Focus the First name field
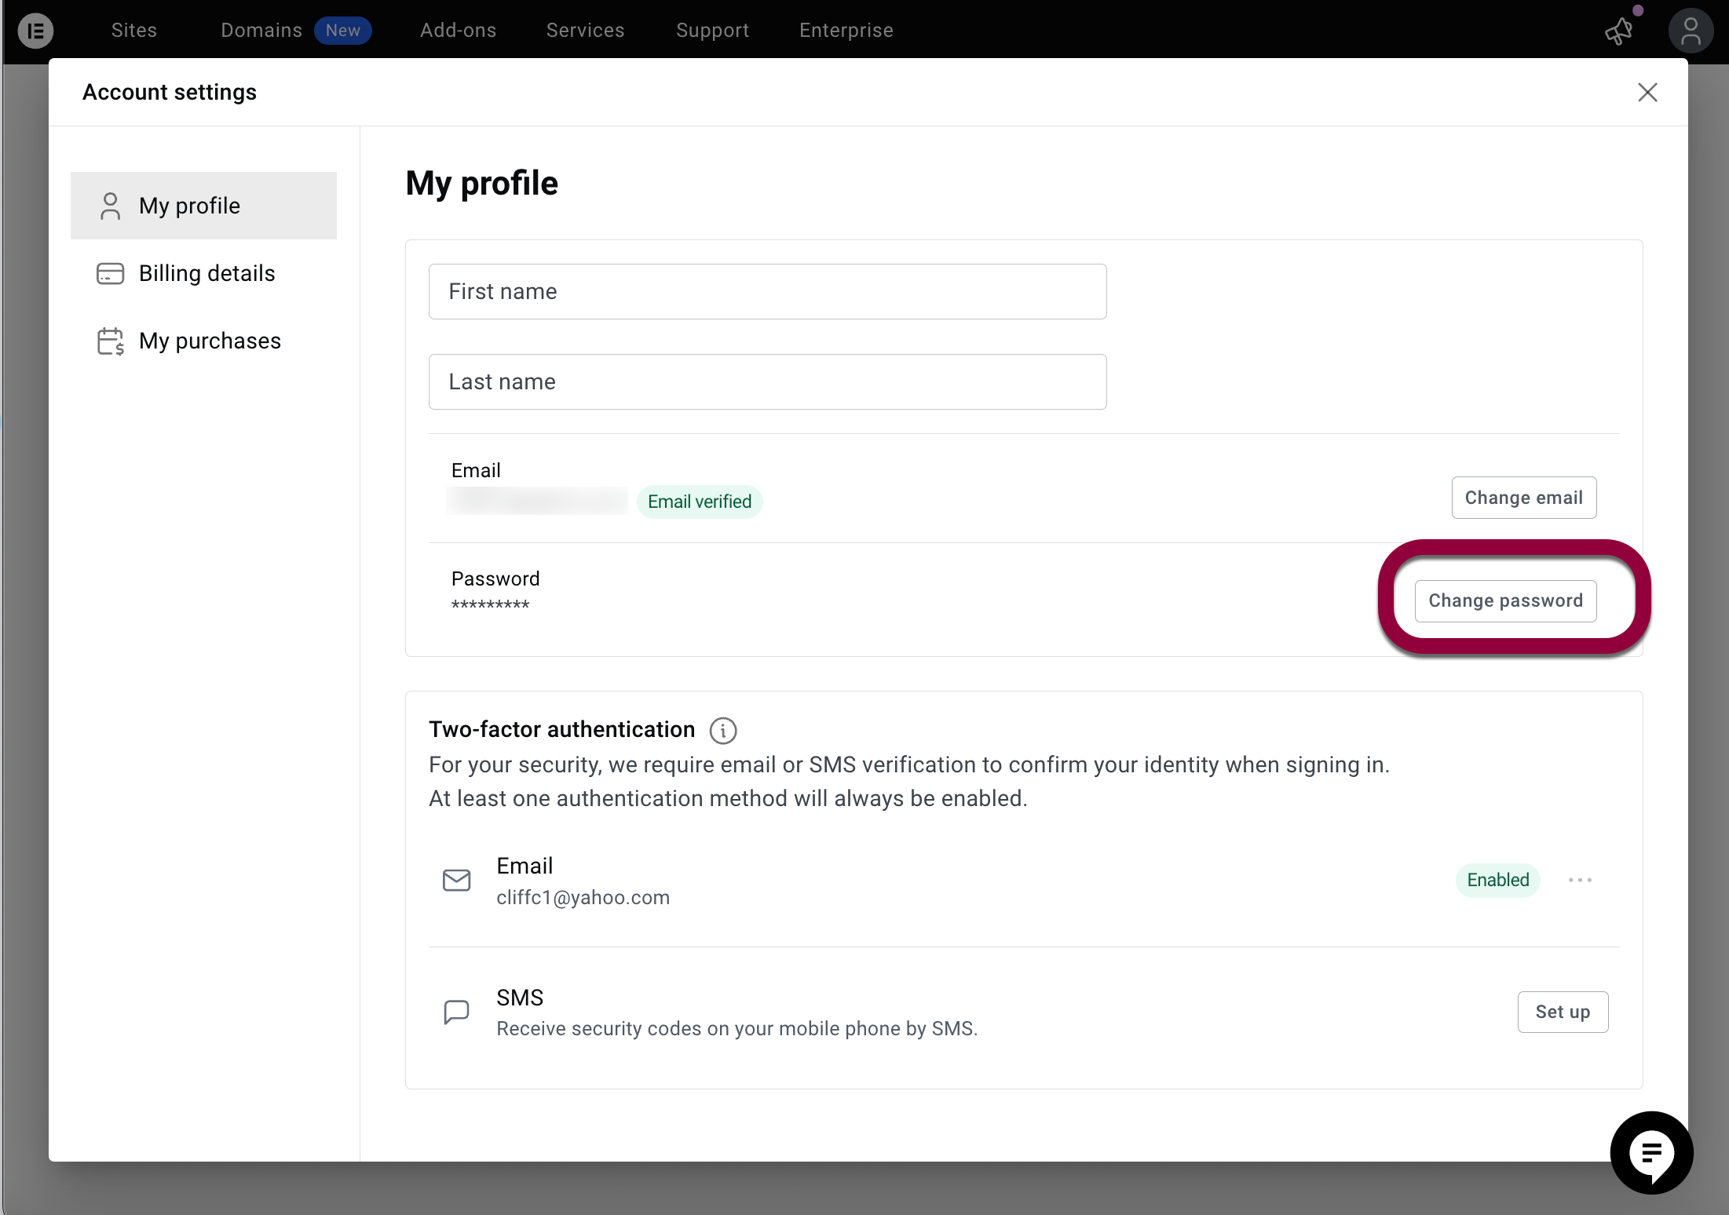 [x=767, y=292]
